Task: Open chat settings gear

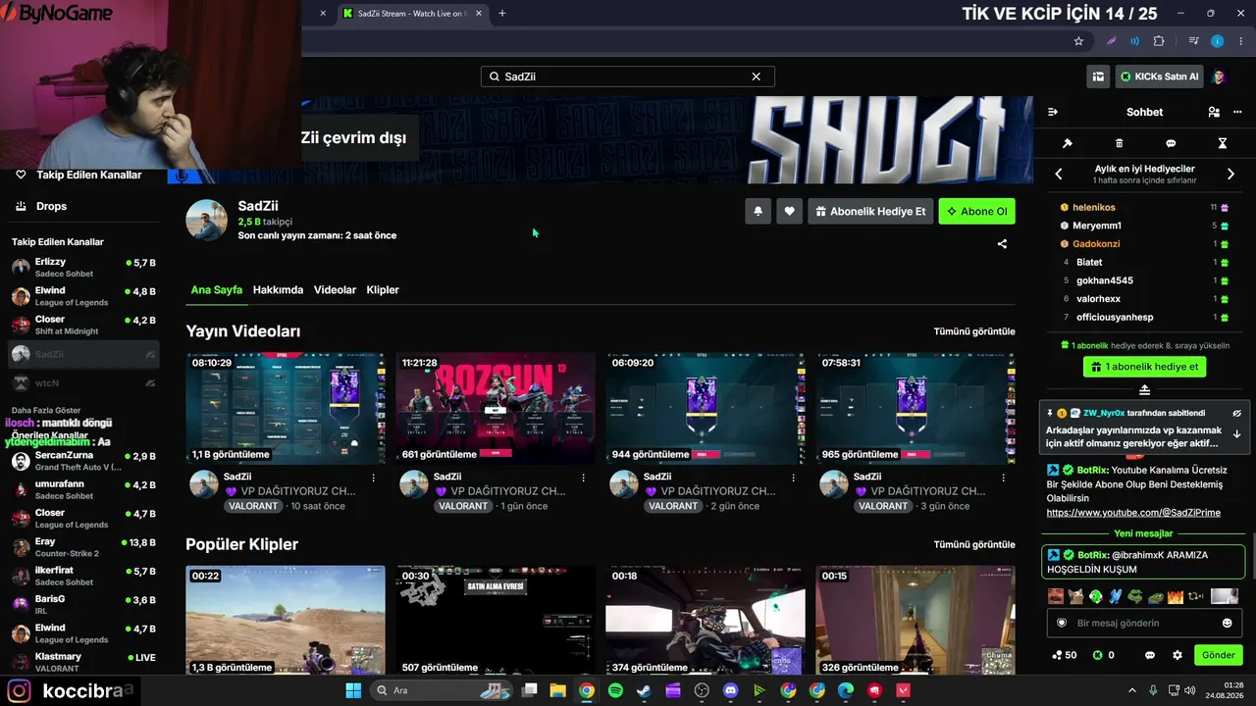Action: tap(1177, 655)
